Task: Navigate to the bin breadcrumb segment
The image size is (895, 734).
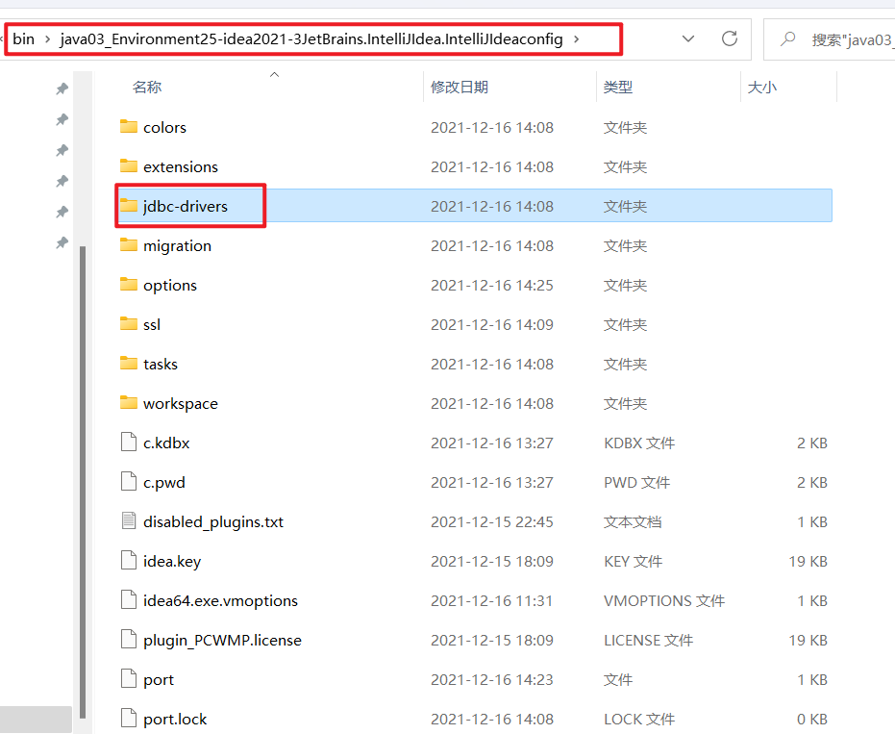Action: coord(23,38)
